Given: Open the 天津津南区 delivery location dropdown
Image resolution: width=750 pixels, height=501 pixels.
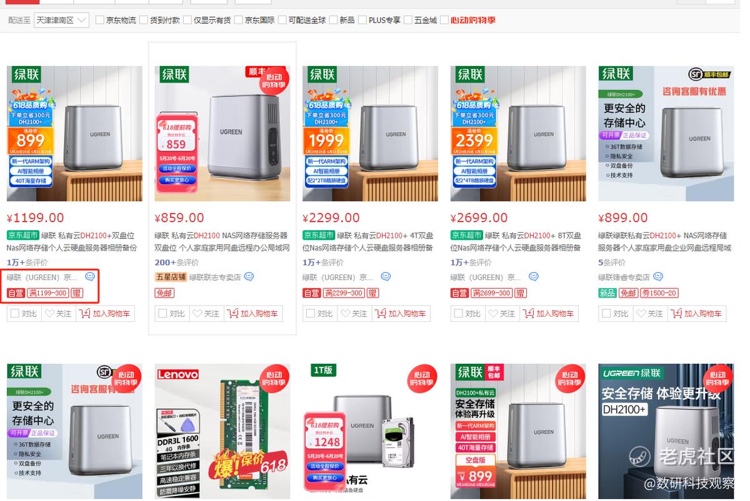Looking at the screenshot, I should [x=61, y=20].
